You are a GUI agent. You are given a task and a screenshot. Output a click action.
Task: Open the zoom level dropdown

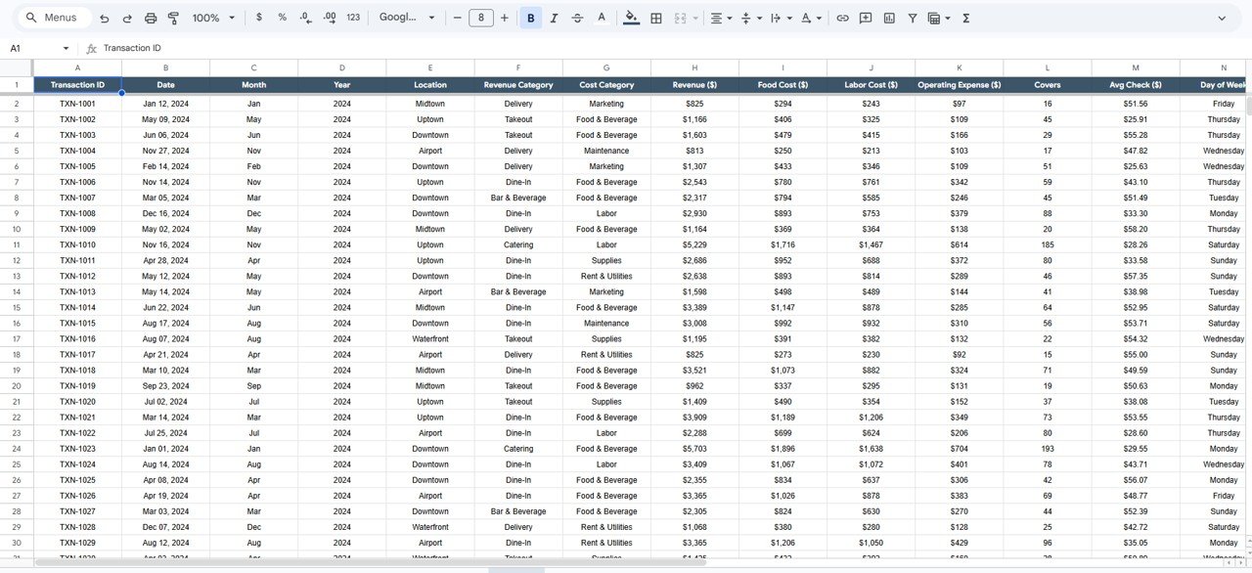coord(213,18)
